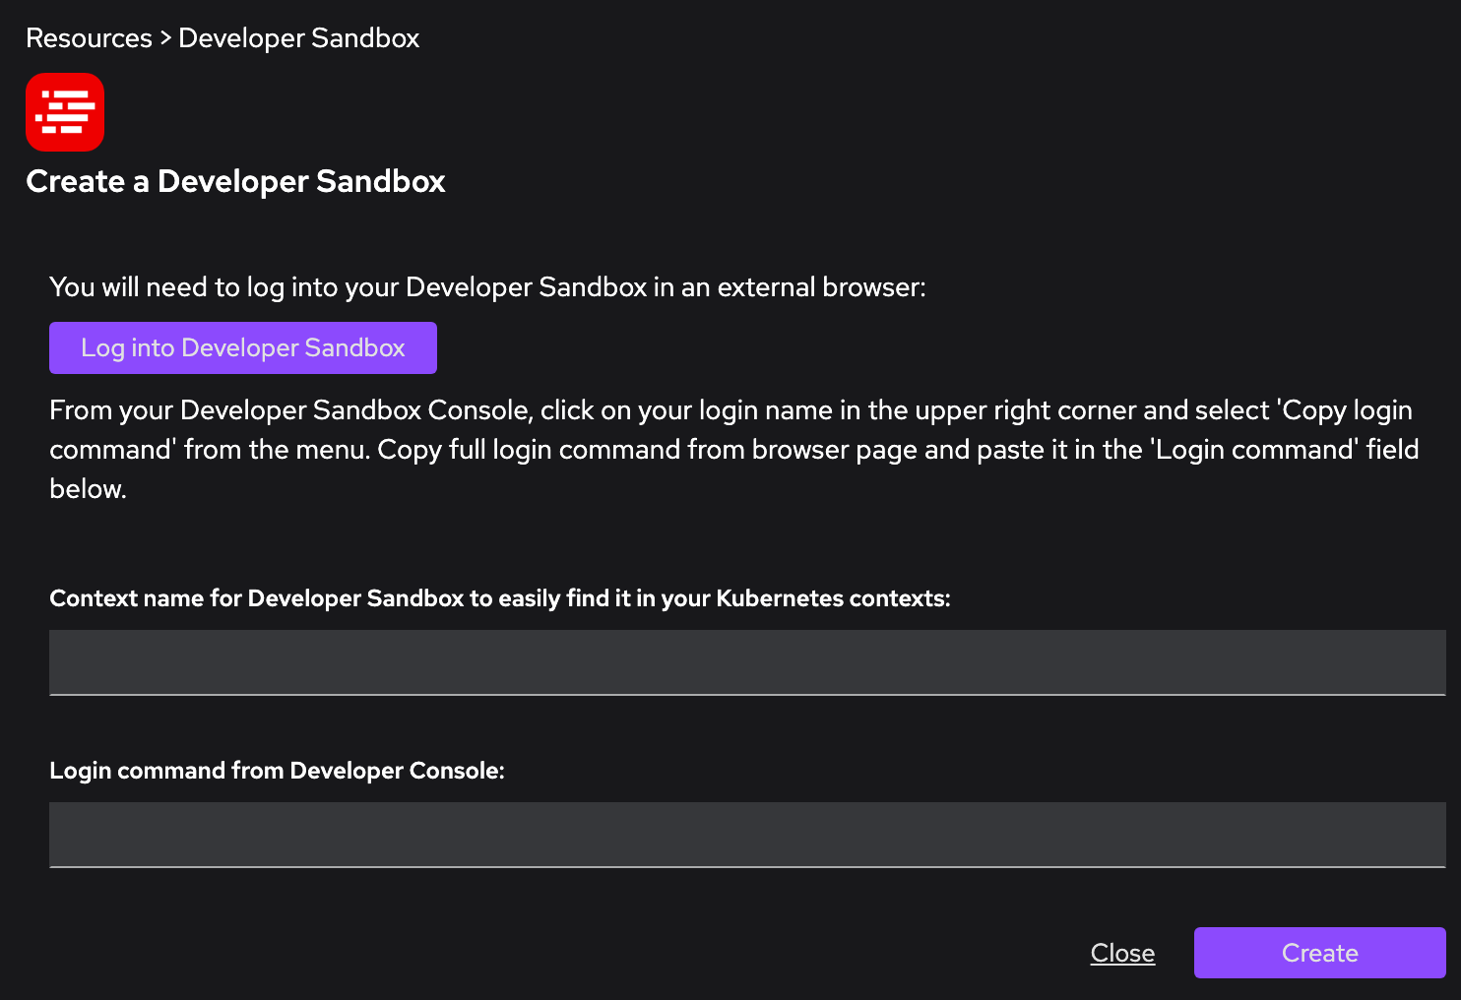Click the Create a Developer Sandbox heading

[x=235, y=181]
